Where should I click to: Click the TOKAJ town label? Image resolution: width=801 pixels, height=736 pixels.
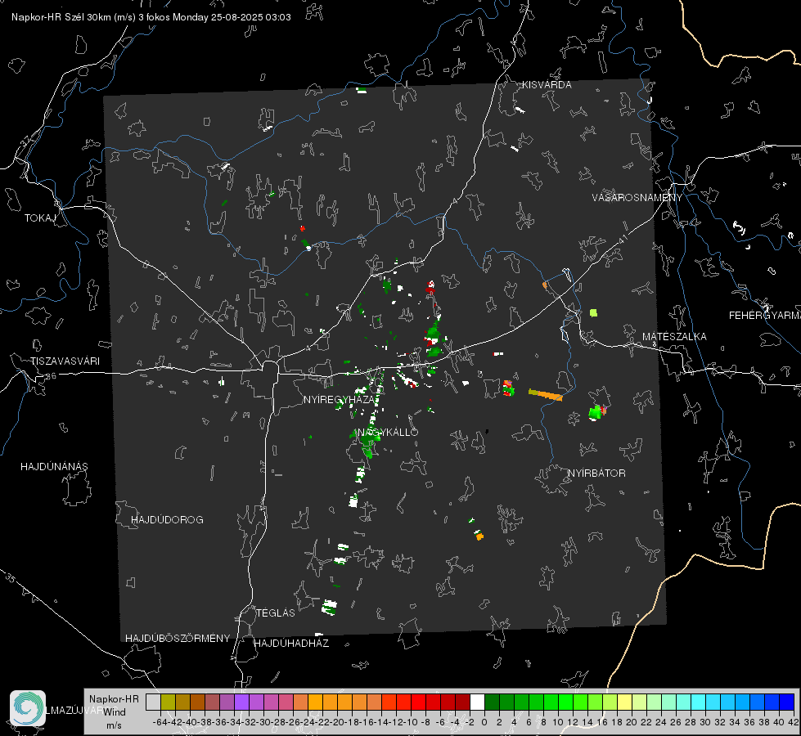[40, 218]
